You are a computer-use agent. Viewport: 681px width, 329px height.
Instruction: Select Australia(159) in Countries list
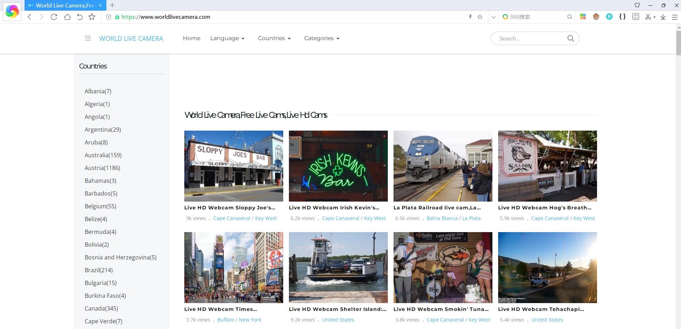point(103,155)
